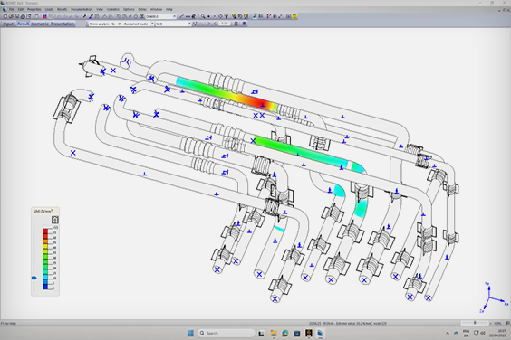The height and width of the screenshot is (340, 511).
Task: Switch to the Input tab
Action: pos(8,24)
